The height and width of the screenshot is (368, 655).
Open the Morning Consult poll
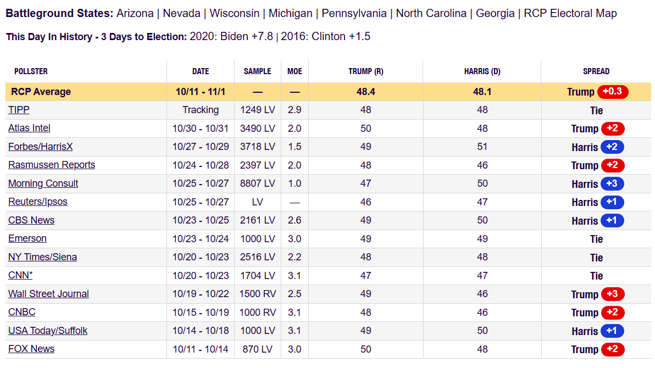click(43, 183)
